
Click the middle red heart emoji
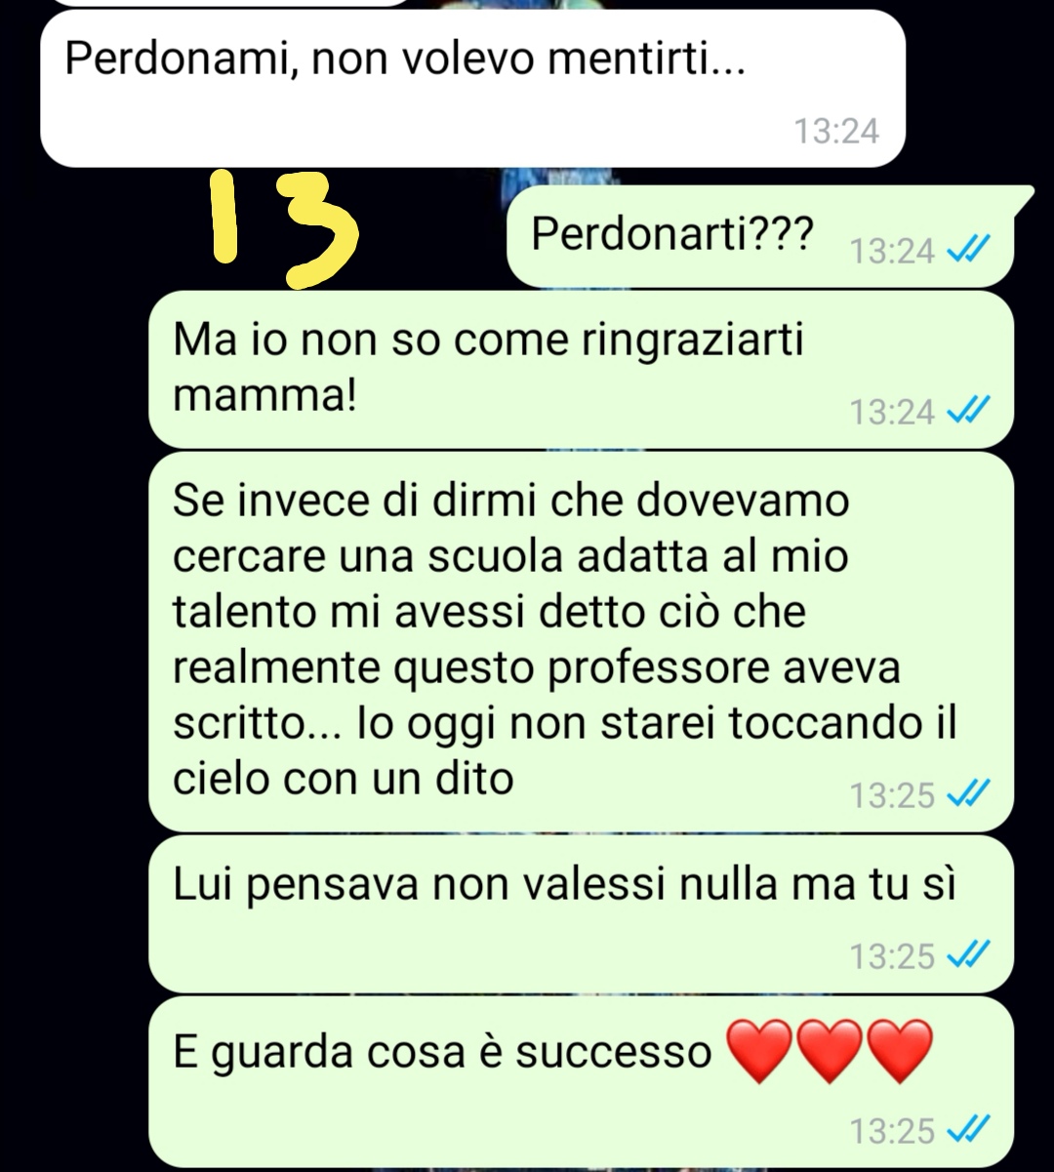pos(830,1051)
